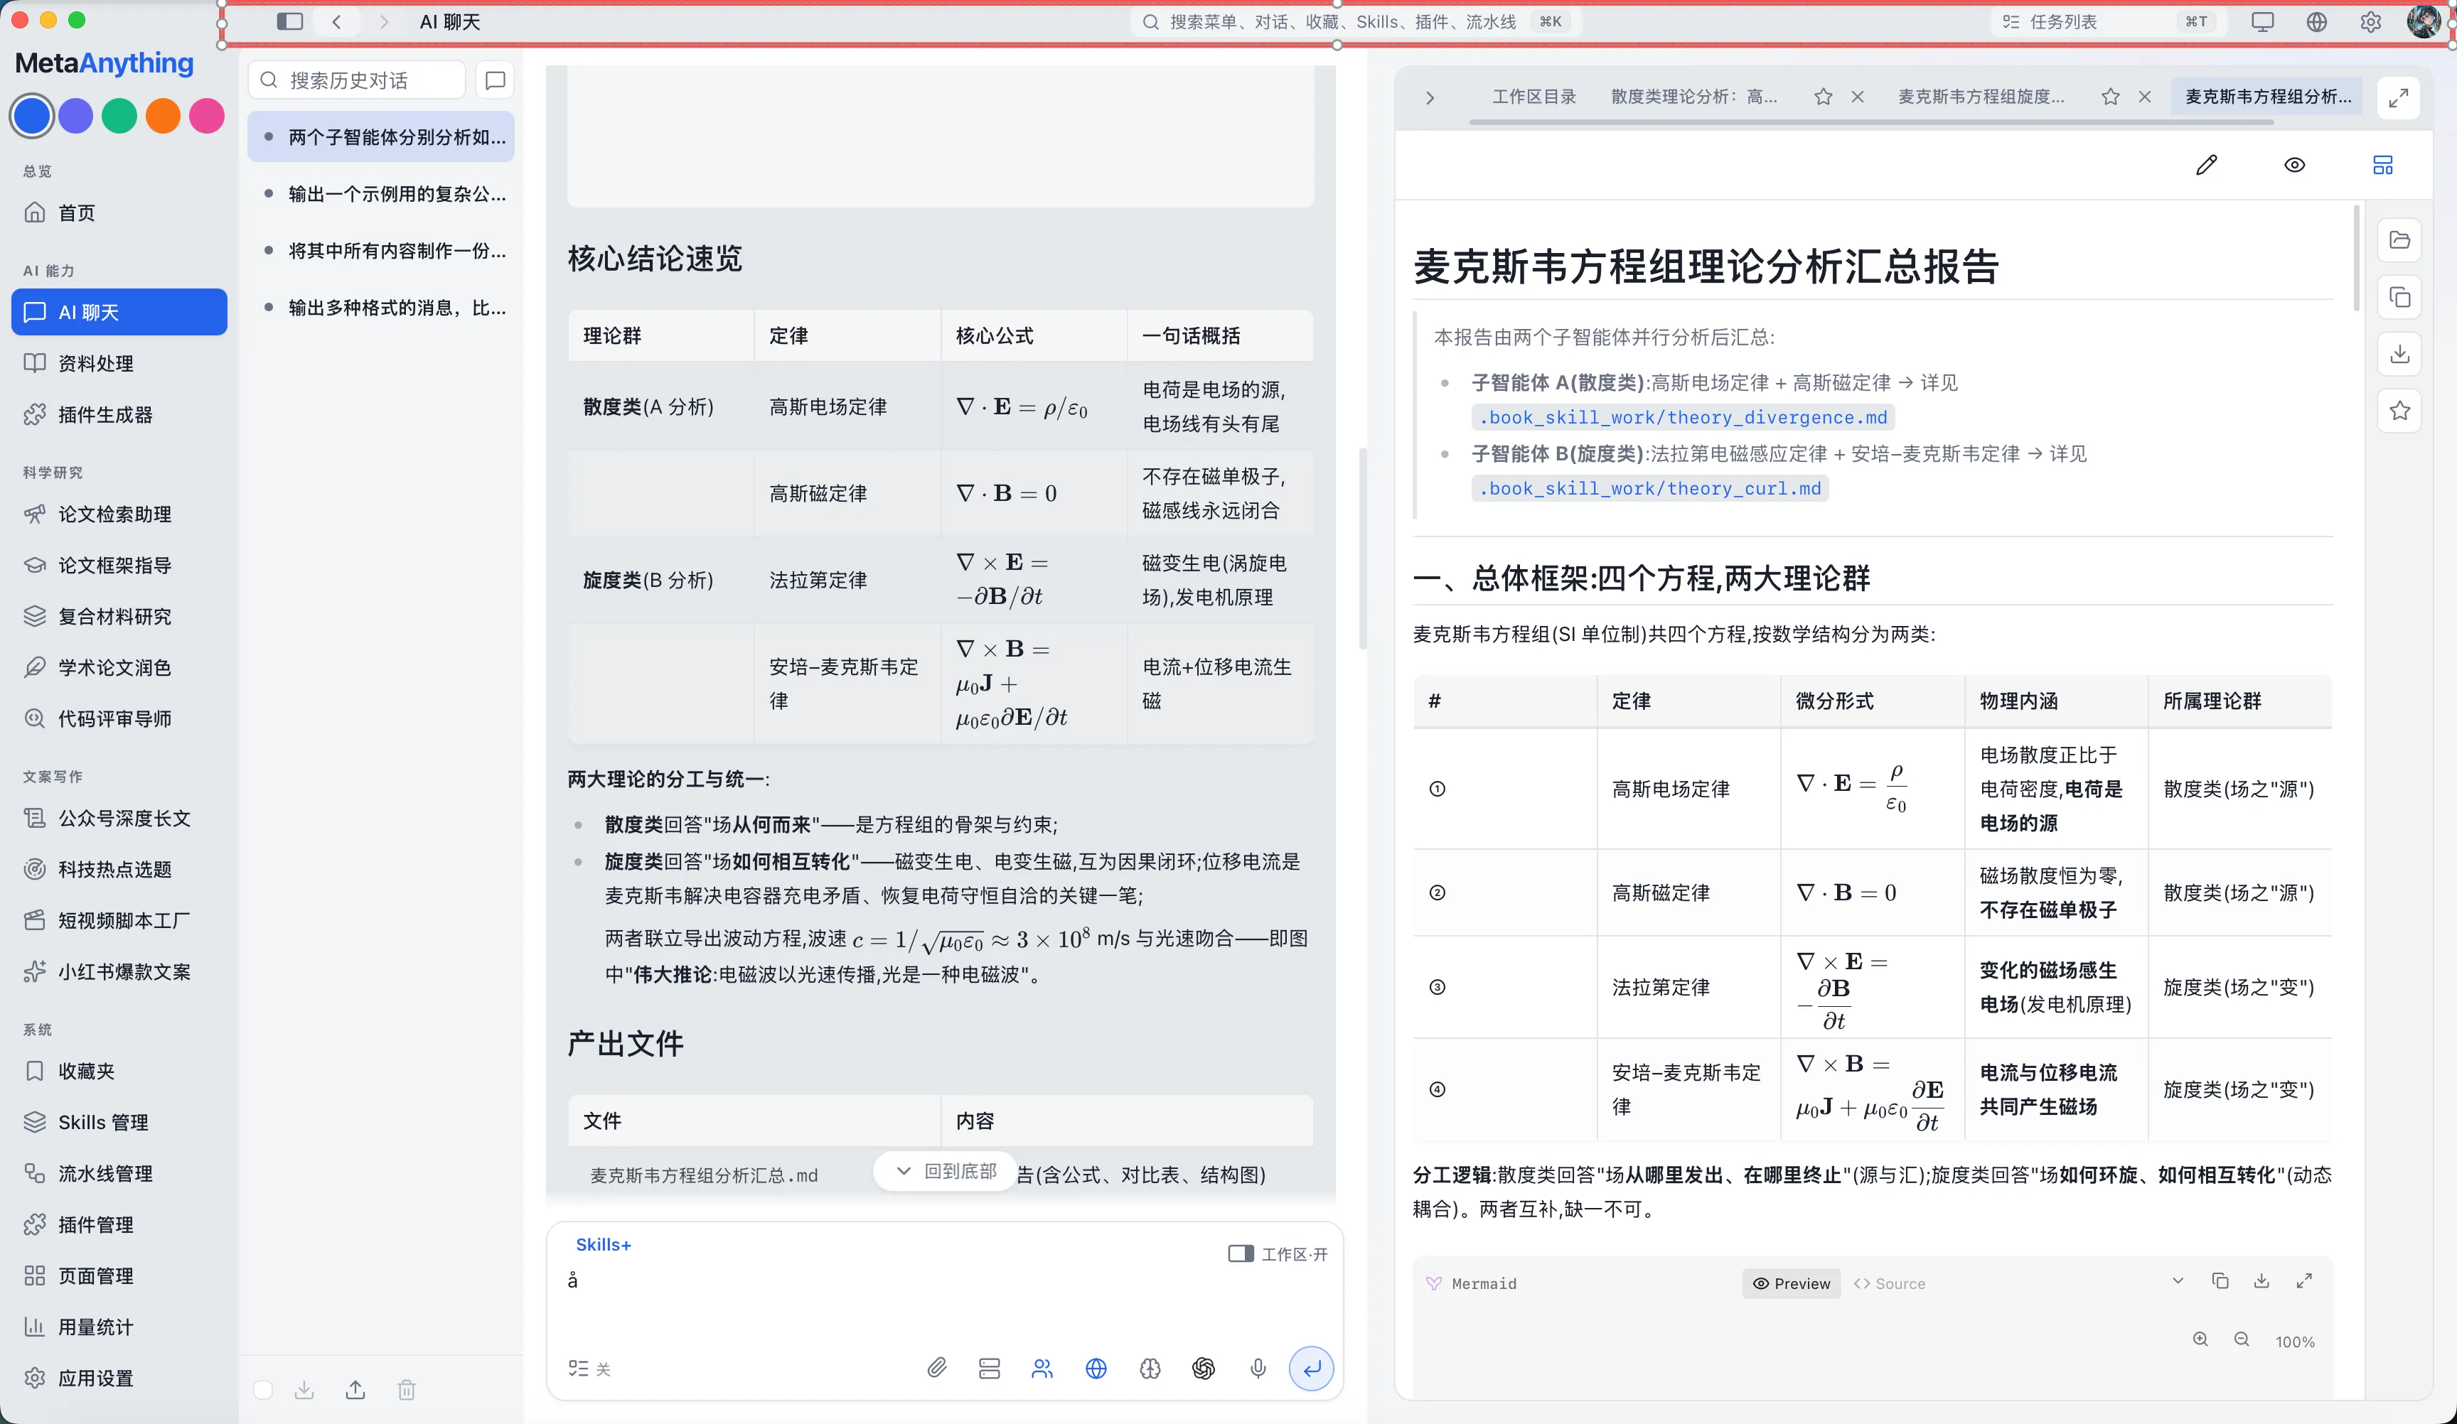Open 任务列表 in the top bar
This screenshot has height=1424, width=2457.
(x=2109, y=21)
